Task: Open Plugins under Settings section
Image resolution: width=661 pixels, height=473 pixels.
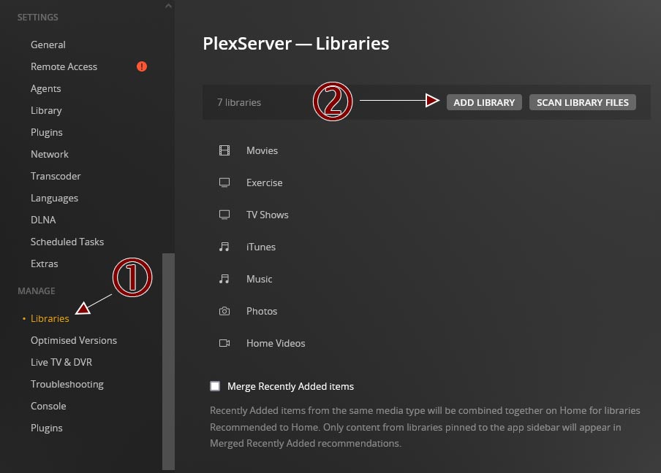Action: [46, 133]
